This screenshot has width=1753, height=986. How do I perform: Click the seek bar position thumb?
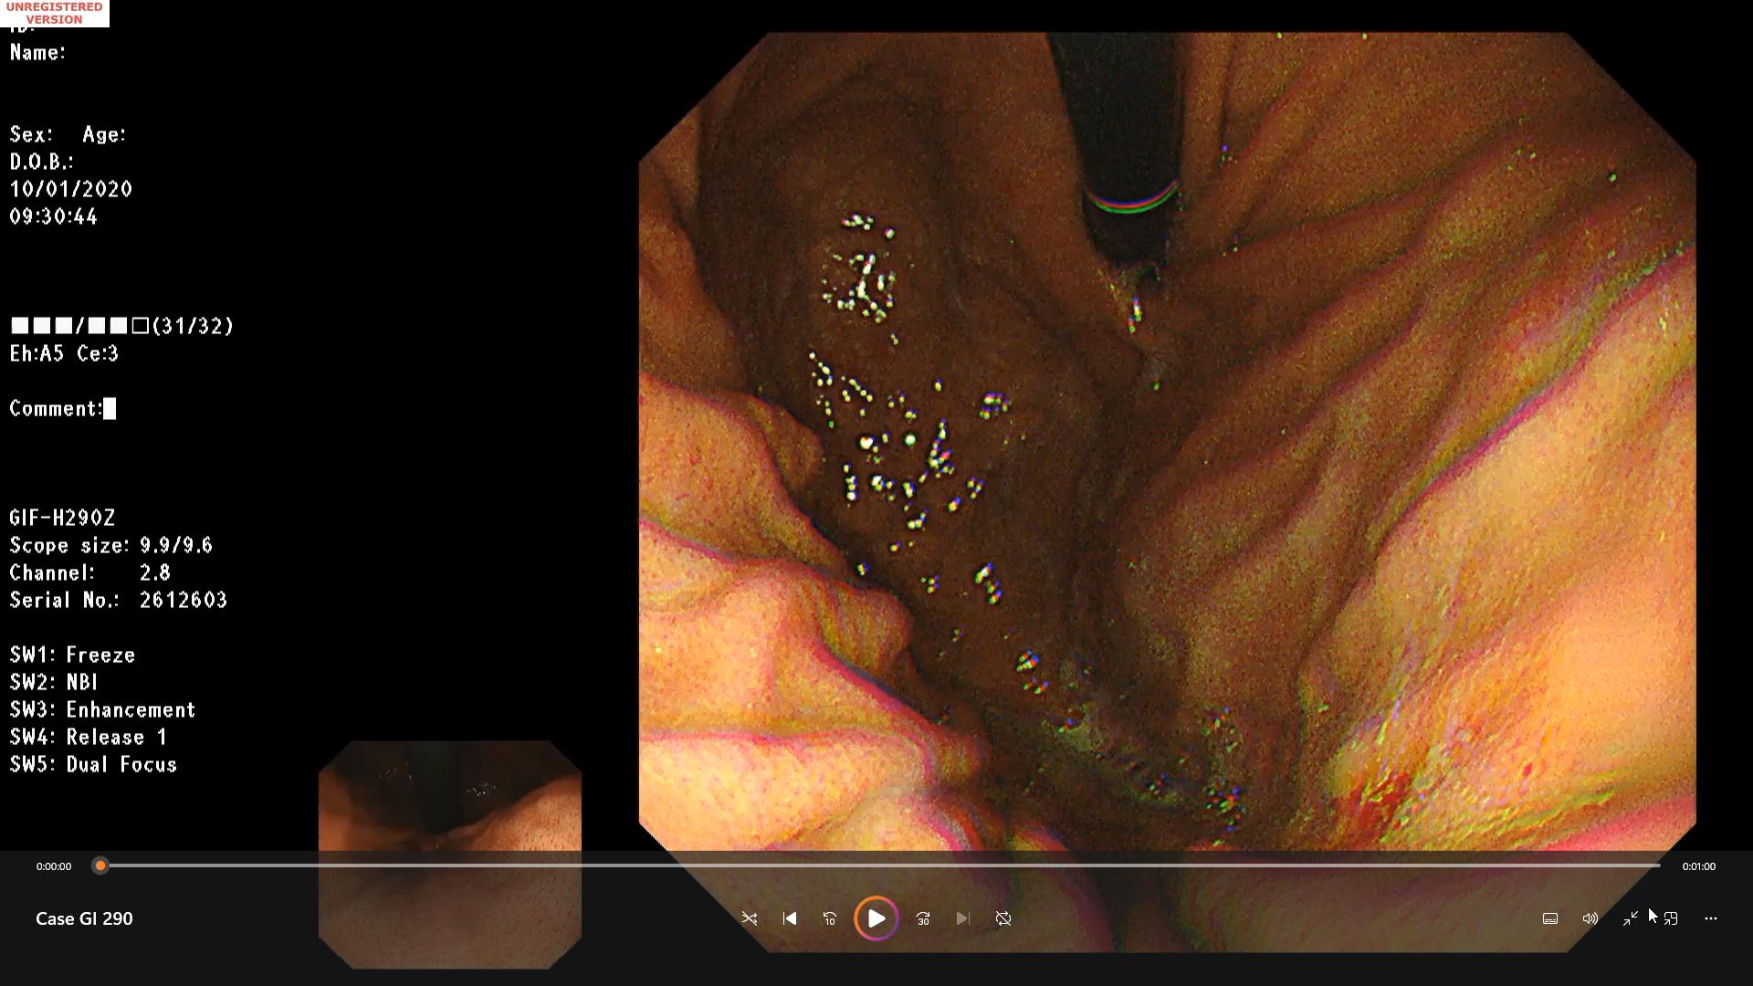(x=100, y=865)
